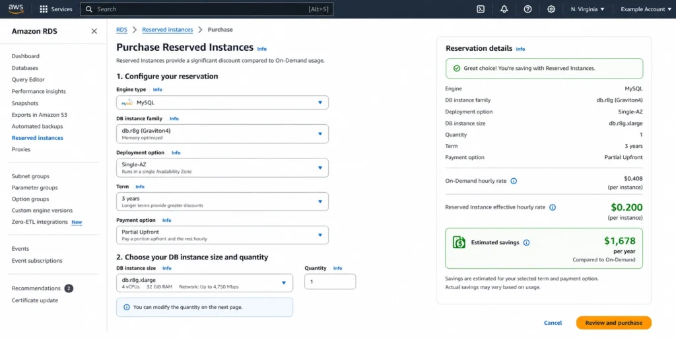Click info icon next to On-Demand hourly rate
This screenshot has width=676, height=338.
pos(514,181)
